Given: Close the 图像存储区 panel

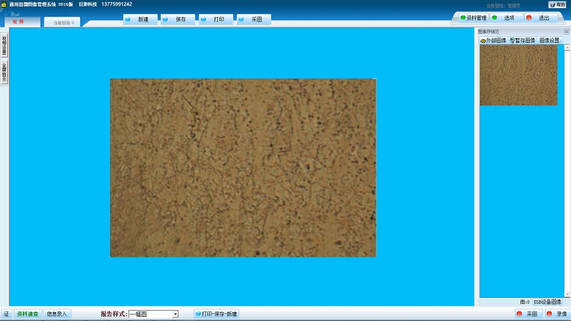Looking at the screenshot, I should click(566, 32).
